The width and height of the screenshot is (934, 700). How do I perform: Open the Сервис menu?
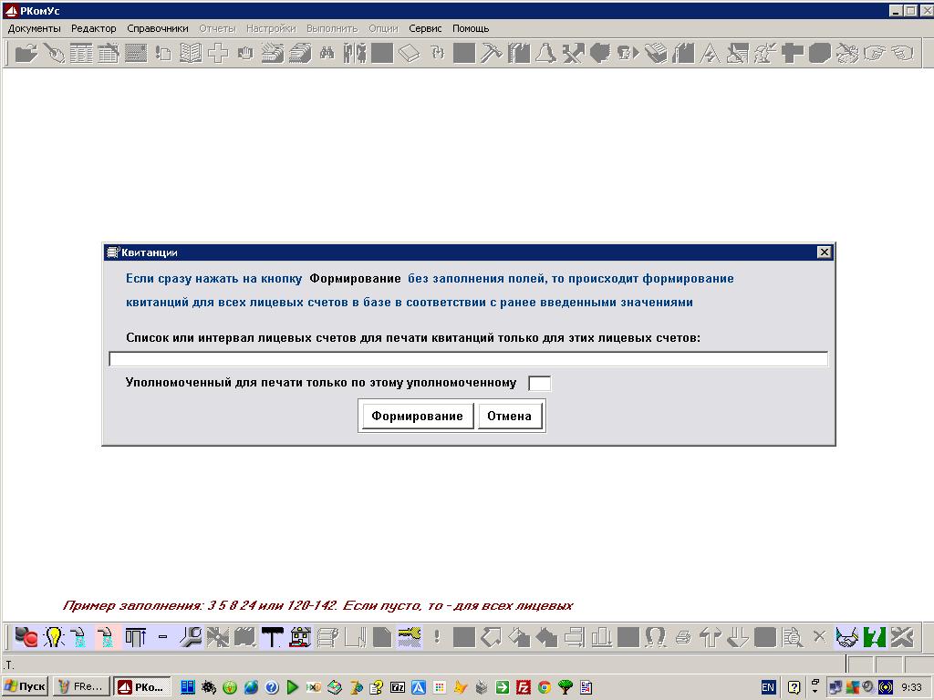[425, 28]
